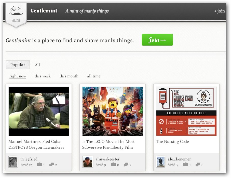Image resolution: width=231 pixels, height=178 pixels.
Task: Open The Nursing Code infographic thumbnail
Action: (186, 111)
